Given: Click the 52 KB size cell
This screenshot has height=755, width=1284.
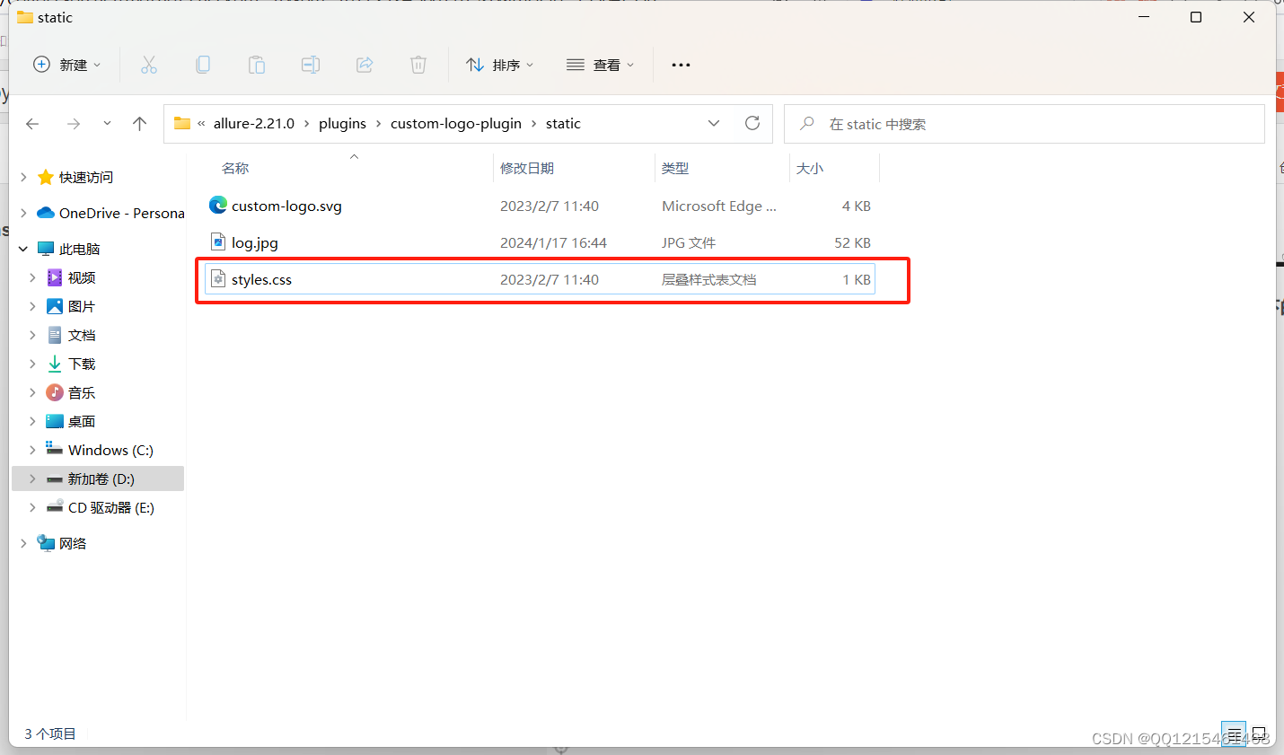Looking at the screenshot, I should (x=852, y=243).
